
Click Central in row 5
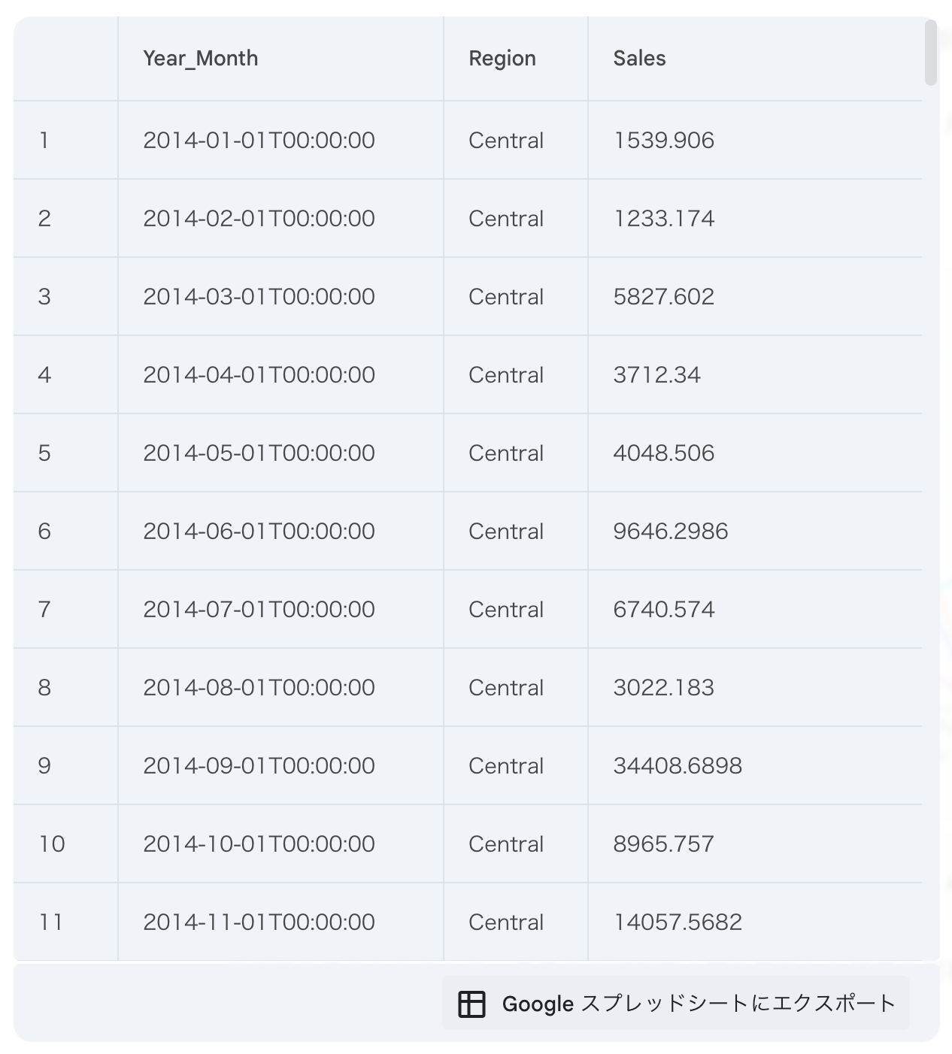506,453
